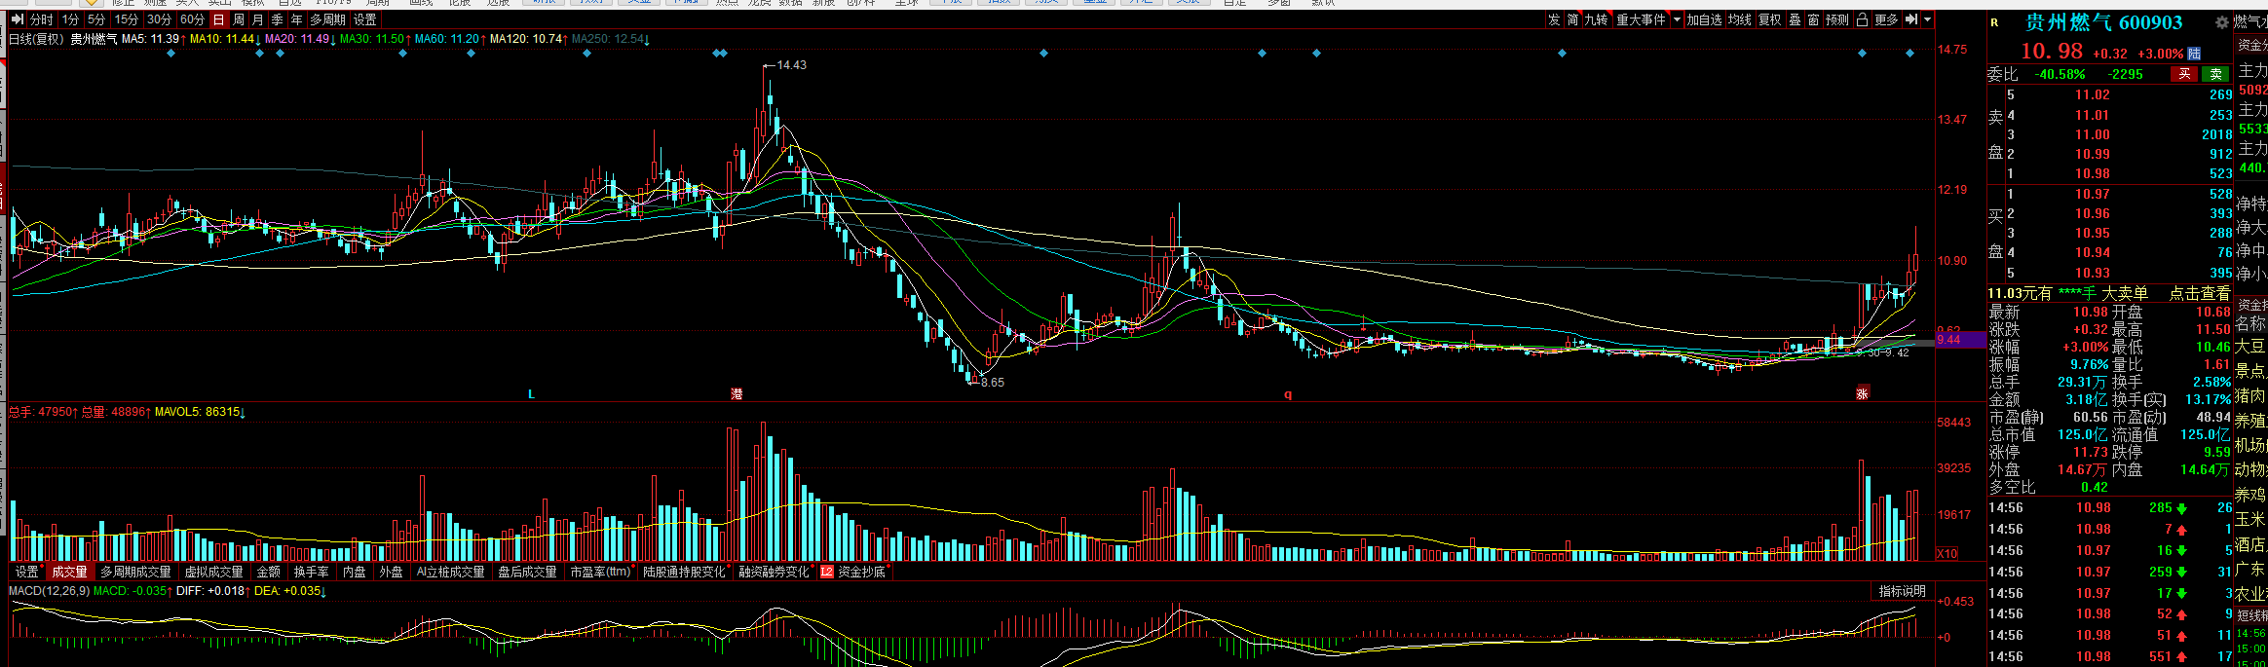The height and width of the screenshot is (667, 2268).
Task: Select the 内盘 indicator tab
Action: pos(355,572)
